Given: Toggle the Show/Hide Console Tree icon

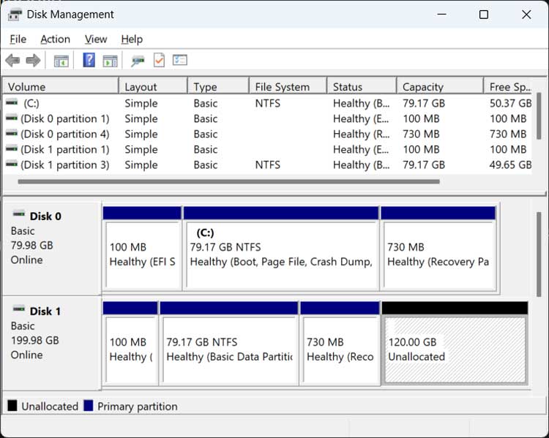Looking at the screenshot, I should pos(61,61).
